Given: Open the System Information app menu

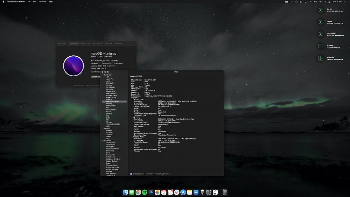Looking at the screenshot, I should coord(16,1).
